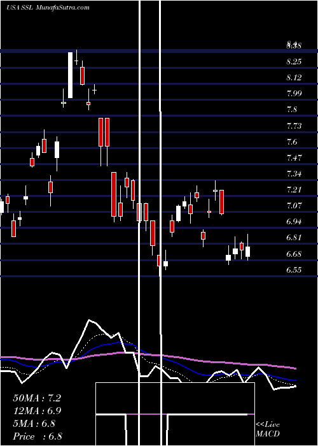Click the 8.25 price axis label

click(x=294, y=62)
